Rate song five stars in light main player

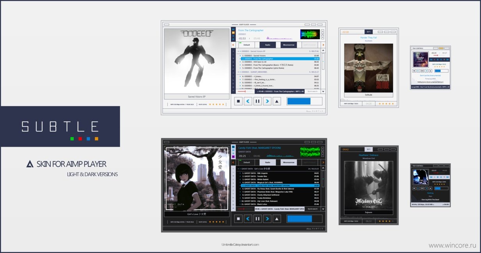point(224,104)
